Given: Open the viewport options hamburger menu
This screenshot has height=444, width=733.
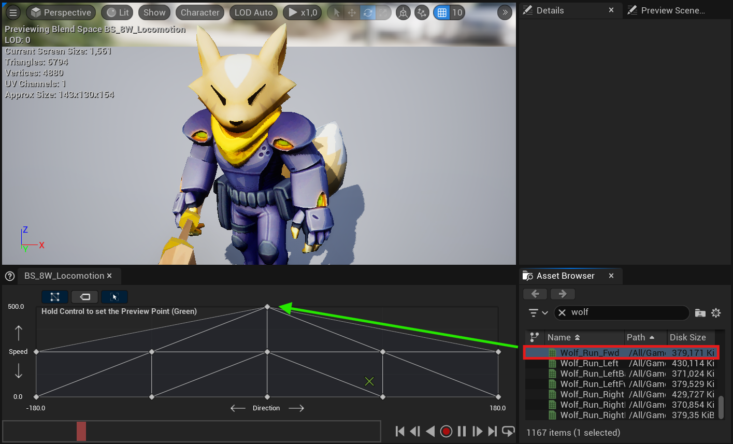Looking at the screenshot, I should point(13,12).
